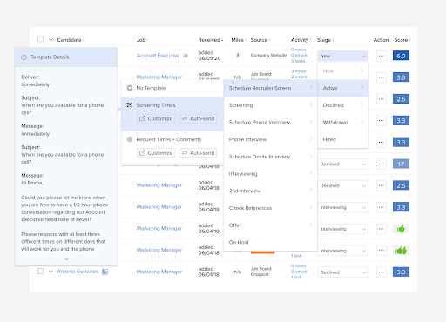446x322 pixels.
Task: Open action dots in Antonio Gonzales row
Action: pos(382,272)
